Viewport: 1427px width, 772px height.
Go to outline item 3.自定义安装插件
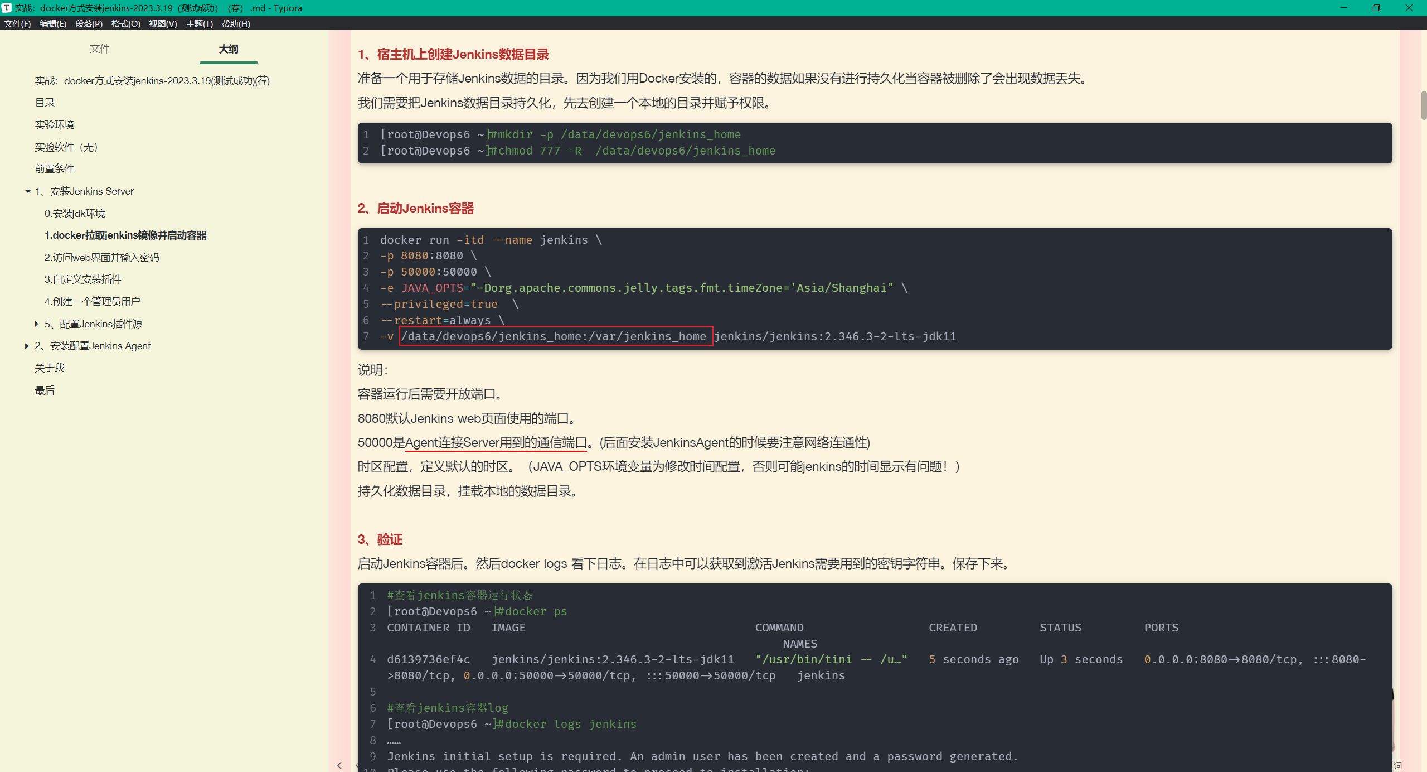(x=83, y=279)
